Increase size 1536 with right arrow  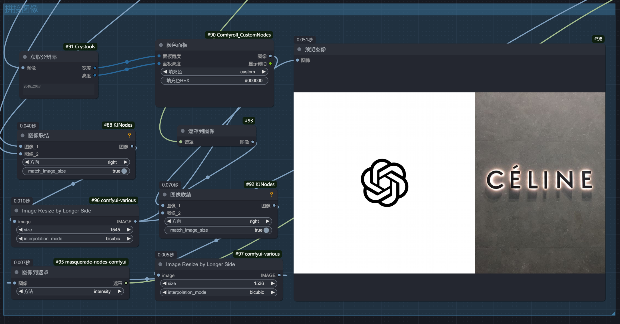pyautogui.click(x=273, y=283)
